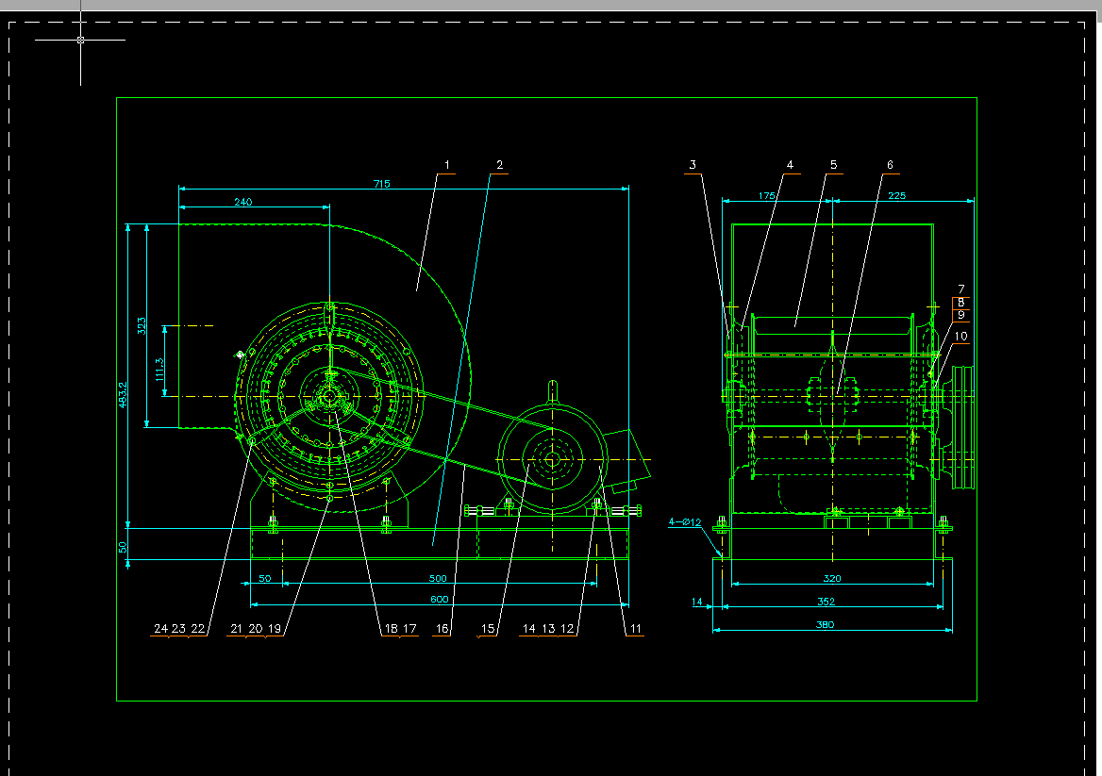Pick the 4-Ø12 hole annotation
This screenshot has height=776, width=1102.
pos(685,521)
